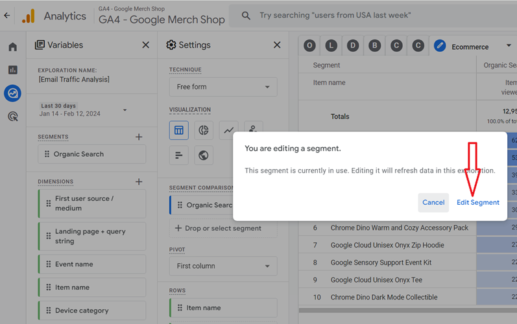Click row Google Cloud Unisex Onyx Zip Hoodie
This screenshot has width=517, height=324.
tap(387, 246)
